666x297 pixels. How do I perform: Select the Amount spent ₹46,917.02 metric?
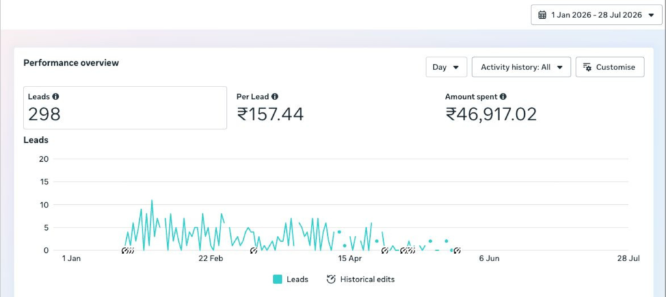(x=490, y=108)
